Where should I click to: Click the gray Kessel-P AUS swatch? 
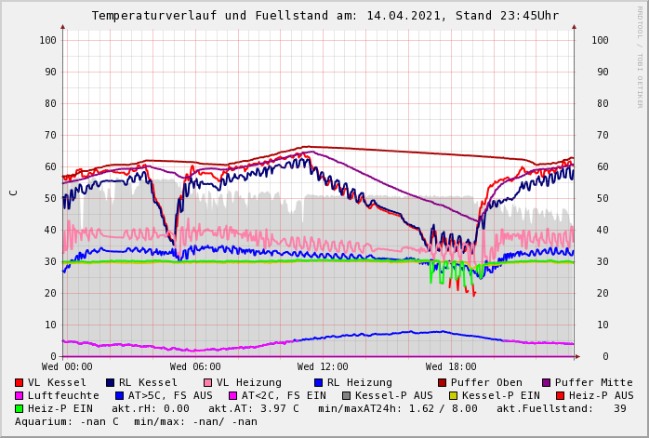pyautogui.click(x=345, y=396)
